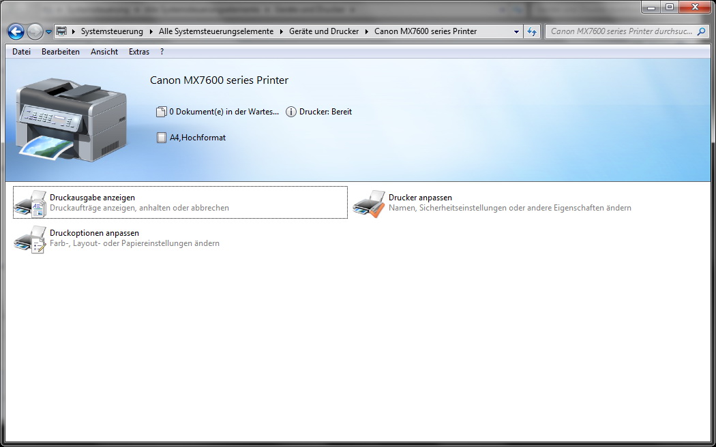Open the ? help menu
This screenshot has width=716, height=447.
click(x=162, y=52)
